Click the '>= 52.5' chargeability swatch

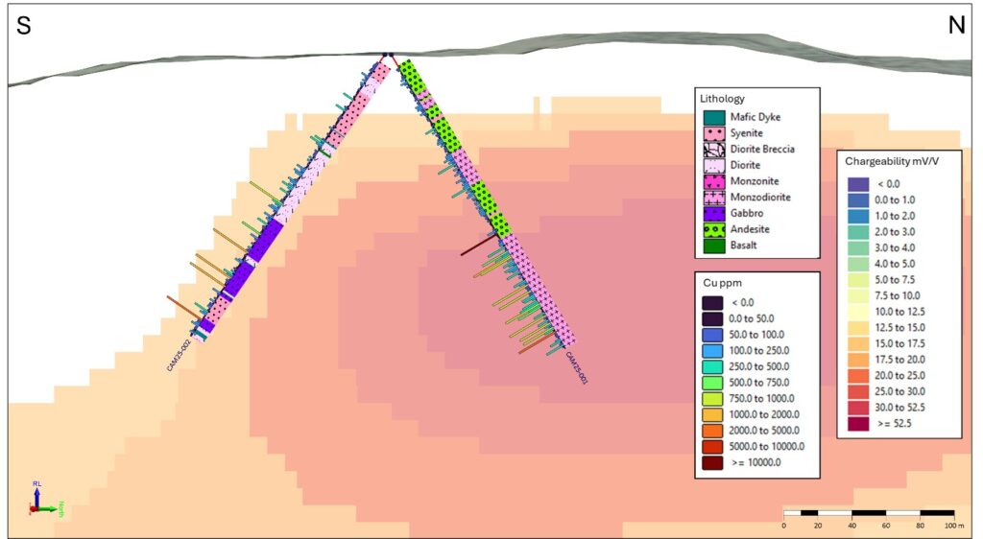click(x=858, y=423)
